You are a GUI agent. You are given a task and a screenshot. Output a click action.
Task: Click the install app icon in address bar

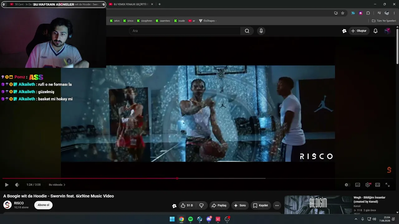[336, 13]
